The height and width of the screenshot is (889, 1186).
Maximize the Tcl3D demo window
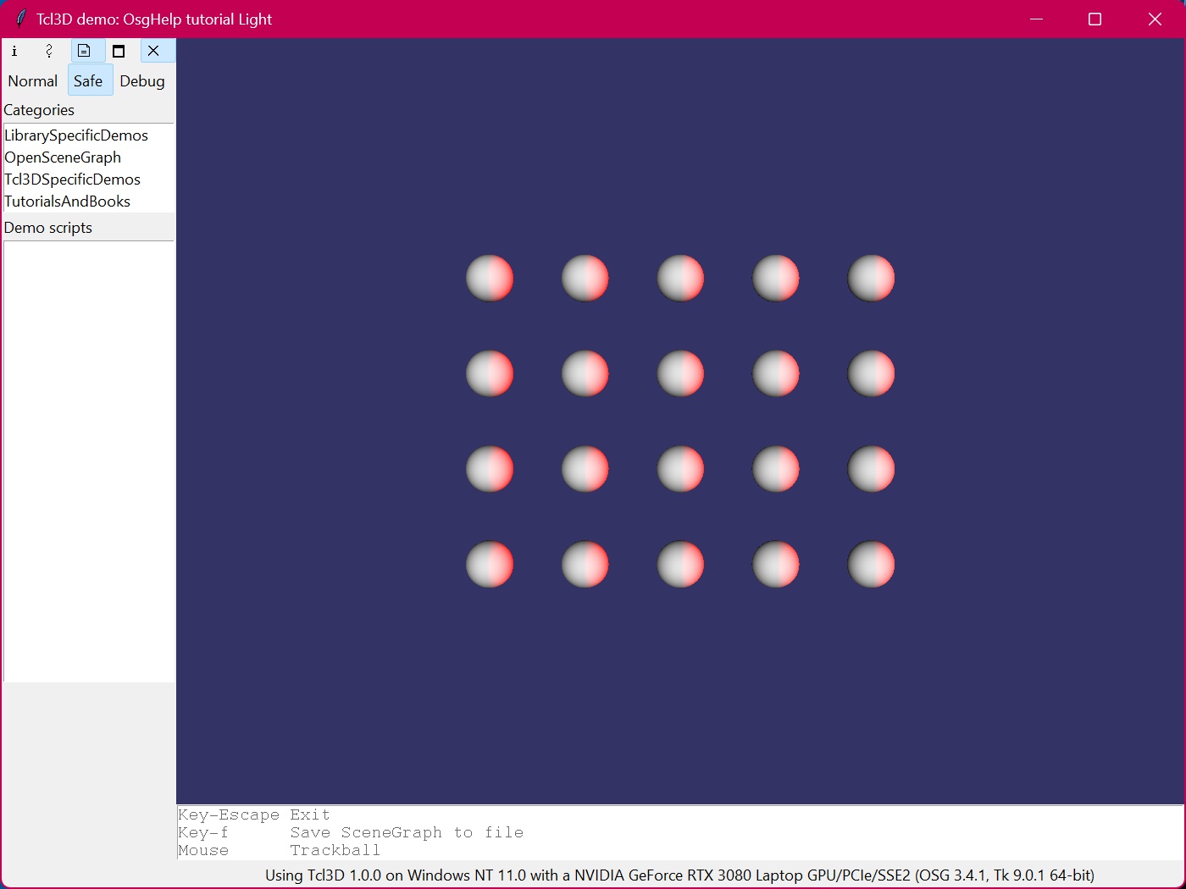[1095, 19]
